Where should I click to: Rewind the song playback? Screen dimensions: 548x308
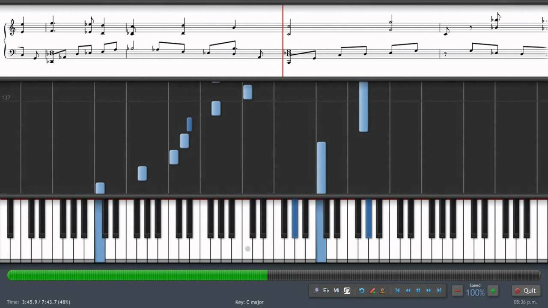408,290
